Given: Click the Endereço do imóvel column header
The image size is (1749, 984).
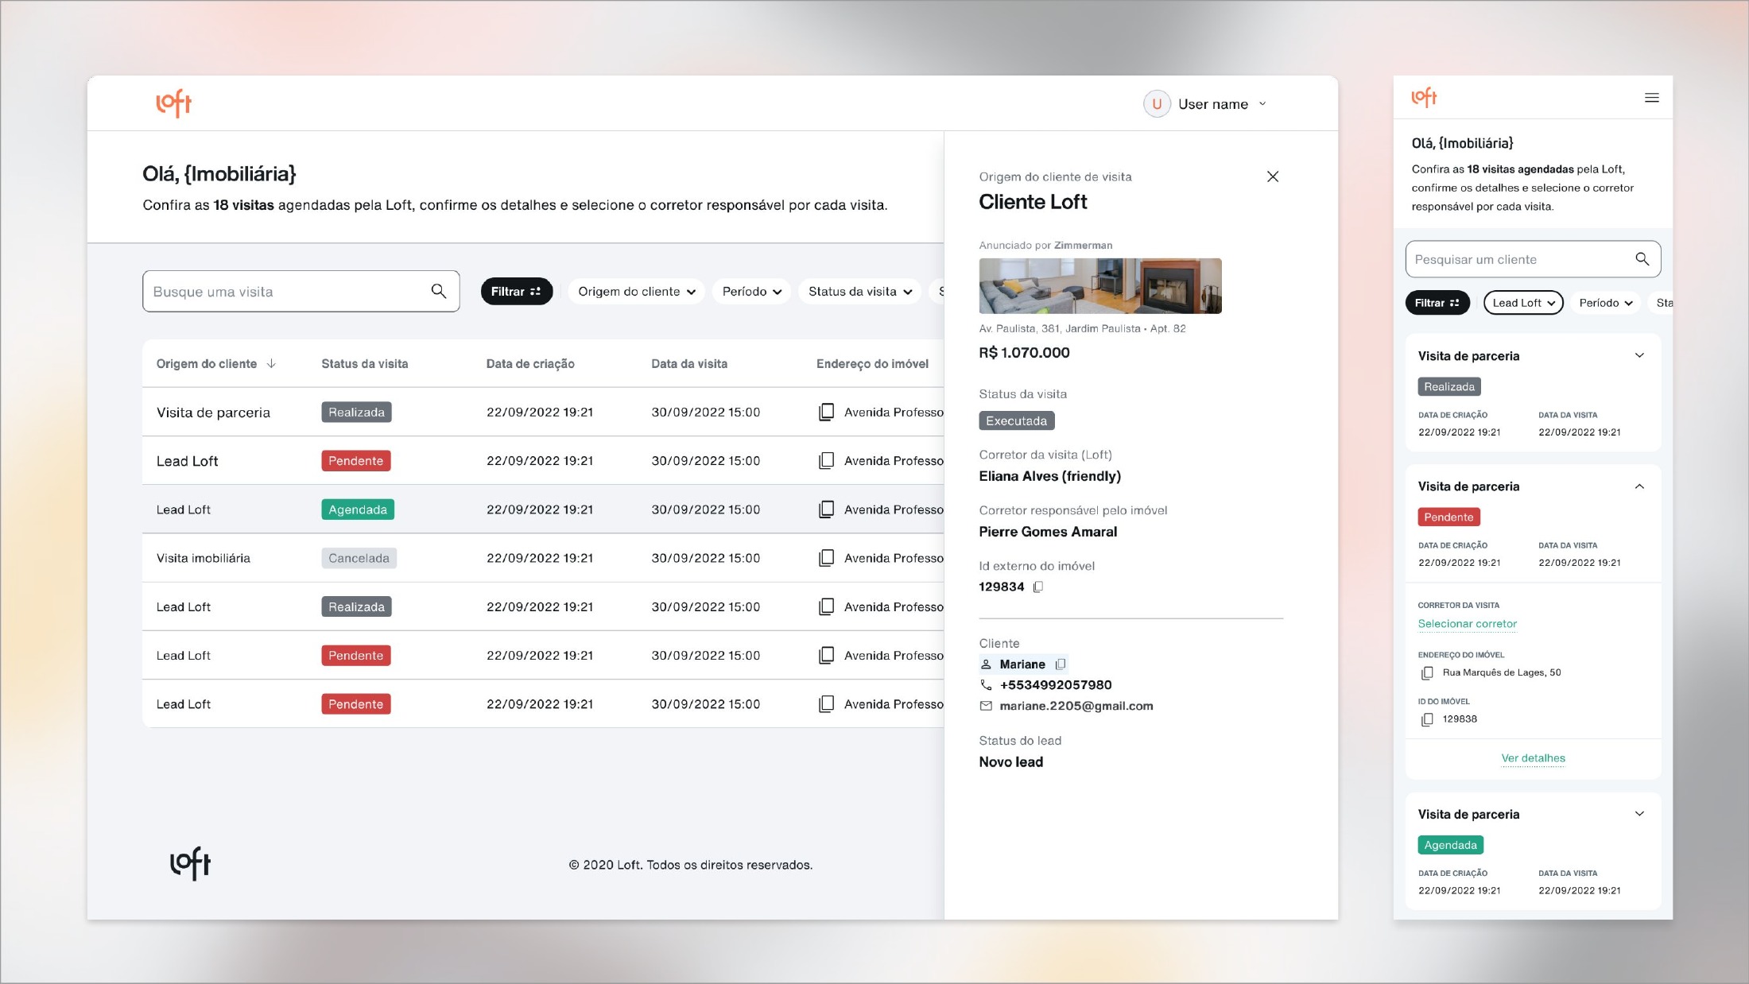Looking at the screenshot, I should click(x=872, y=364).
